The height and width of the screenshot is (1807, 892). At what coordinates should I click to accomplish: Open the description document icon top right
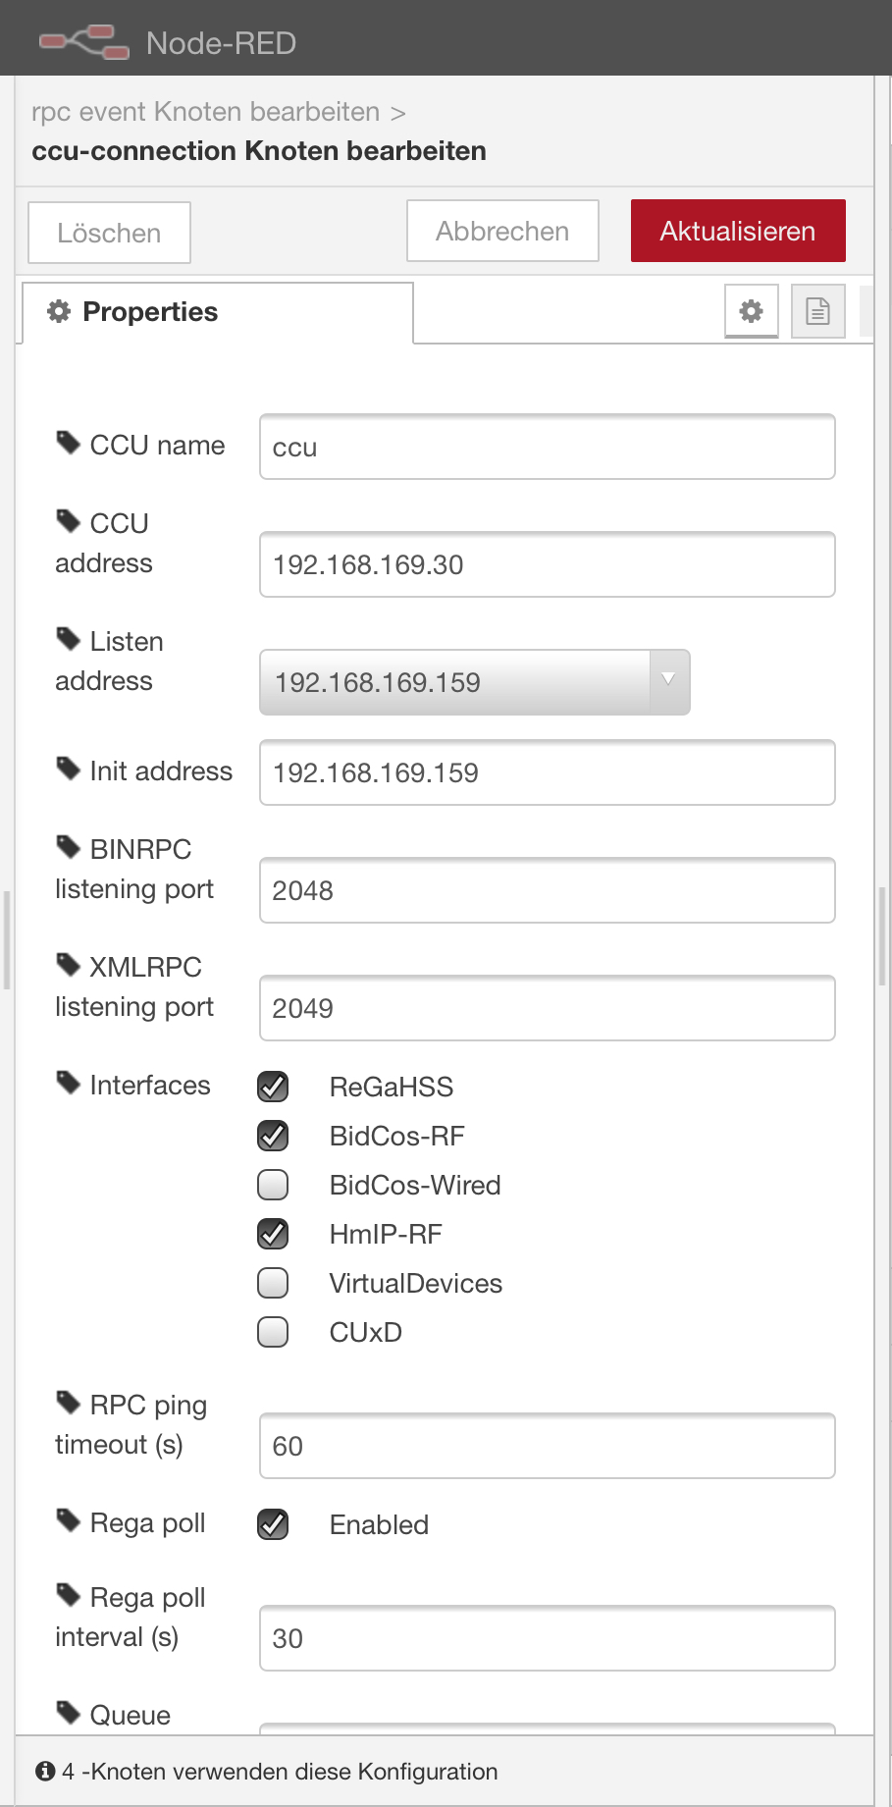coord(817,311)
